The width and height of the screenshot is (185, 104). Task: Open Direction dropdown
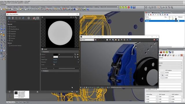click(66, 62)
